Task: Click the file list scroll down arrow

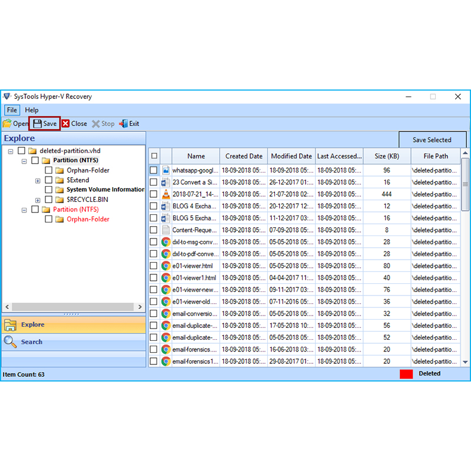Action: (x=465, y=362)
